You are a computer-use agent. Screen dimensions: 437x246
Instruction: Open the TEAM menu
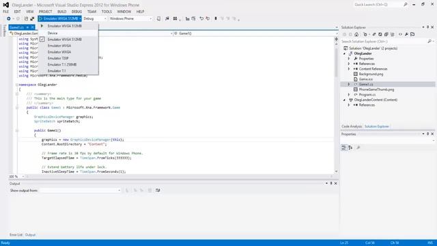coord(91,12)
